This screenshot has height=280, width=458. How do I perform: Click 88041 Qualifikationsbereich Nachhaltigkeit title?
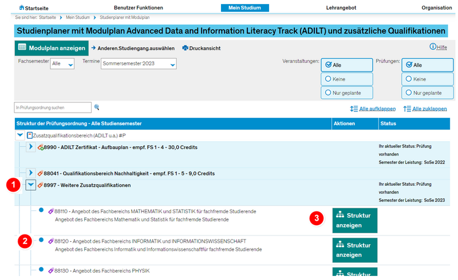point(129,174)
